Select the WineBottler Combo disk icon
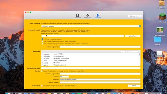Image resolution: width=167 pixels, height=94 pixels. [x=159, y=54]
